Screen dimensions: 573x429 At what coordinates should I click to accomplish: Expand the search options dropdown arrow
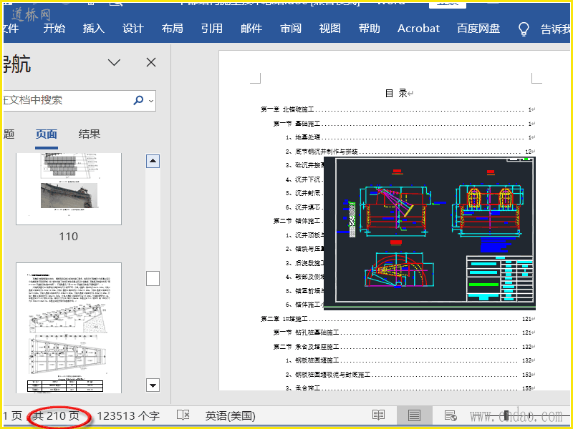151,101
